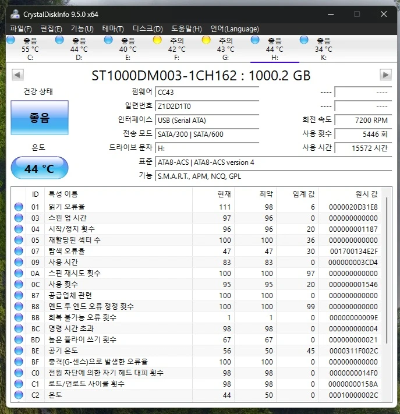Viewport: 400px width, 414px height.
Task: Open the 기능(U) menu
Action: tap(82, 29)
